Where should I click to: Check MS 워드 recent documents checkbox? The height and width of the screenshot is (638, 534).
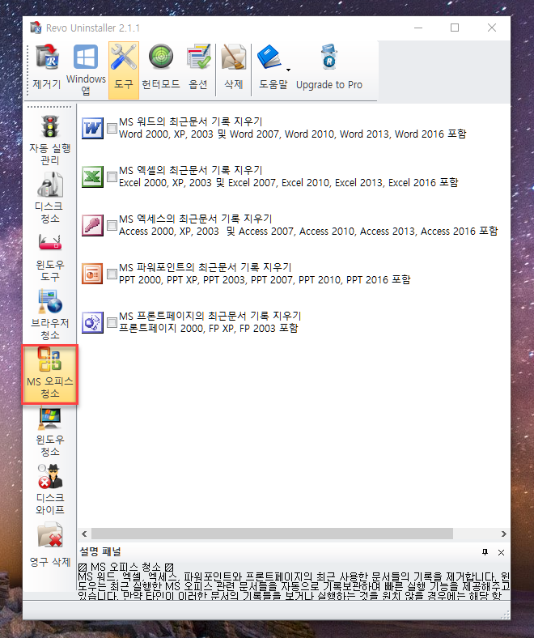point(112,128)
